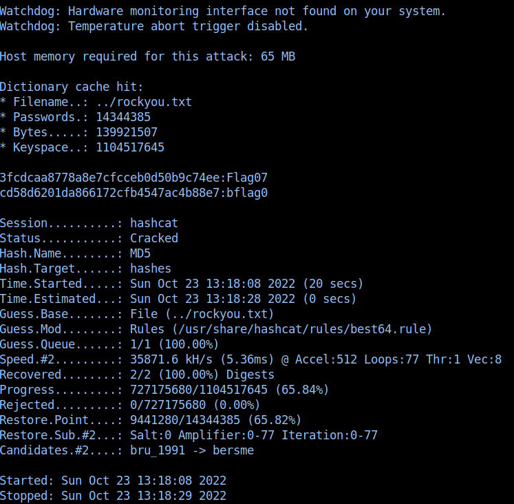Viewport: 514px width, 504px height.
Task: Click the Watchdog temperature abort trigger line
Action: click(x=154, y=26)
